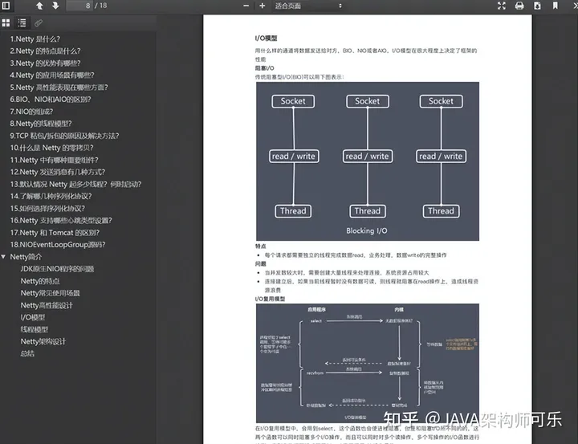This screenshot has height=444, width=578.
Task: Open outline item 12.Netty 发送消息有几种方式?
Action: pos(58,172)
